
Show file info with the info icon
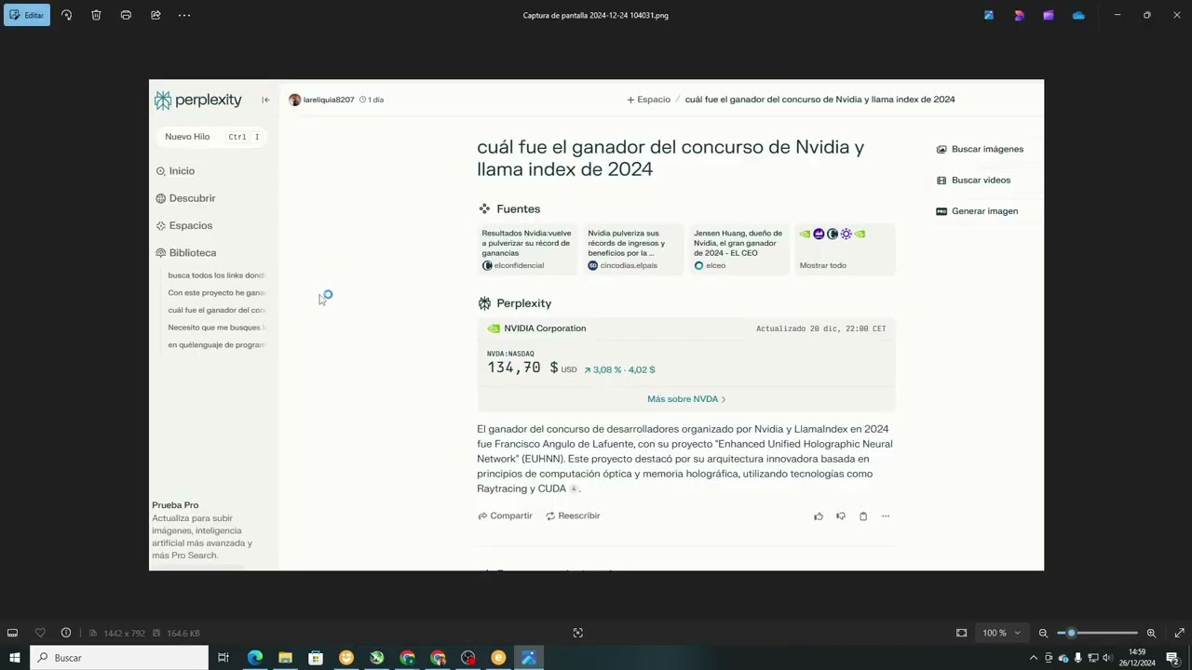[x=66, y=633]
